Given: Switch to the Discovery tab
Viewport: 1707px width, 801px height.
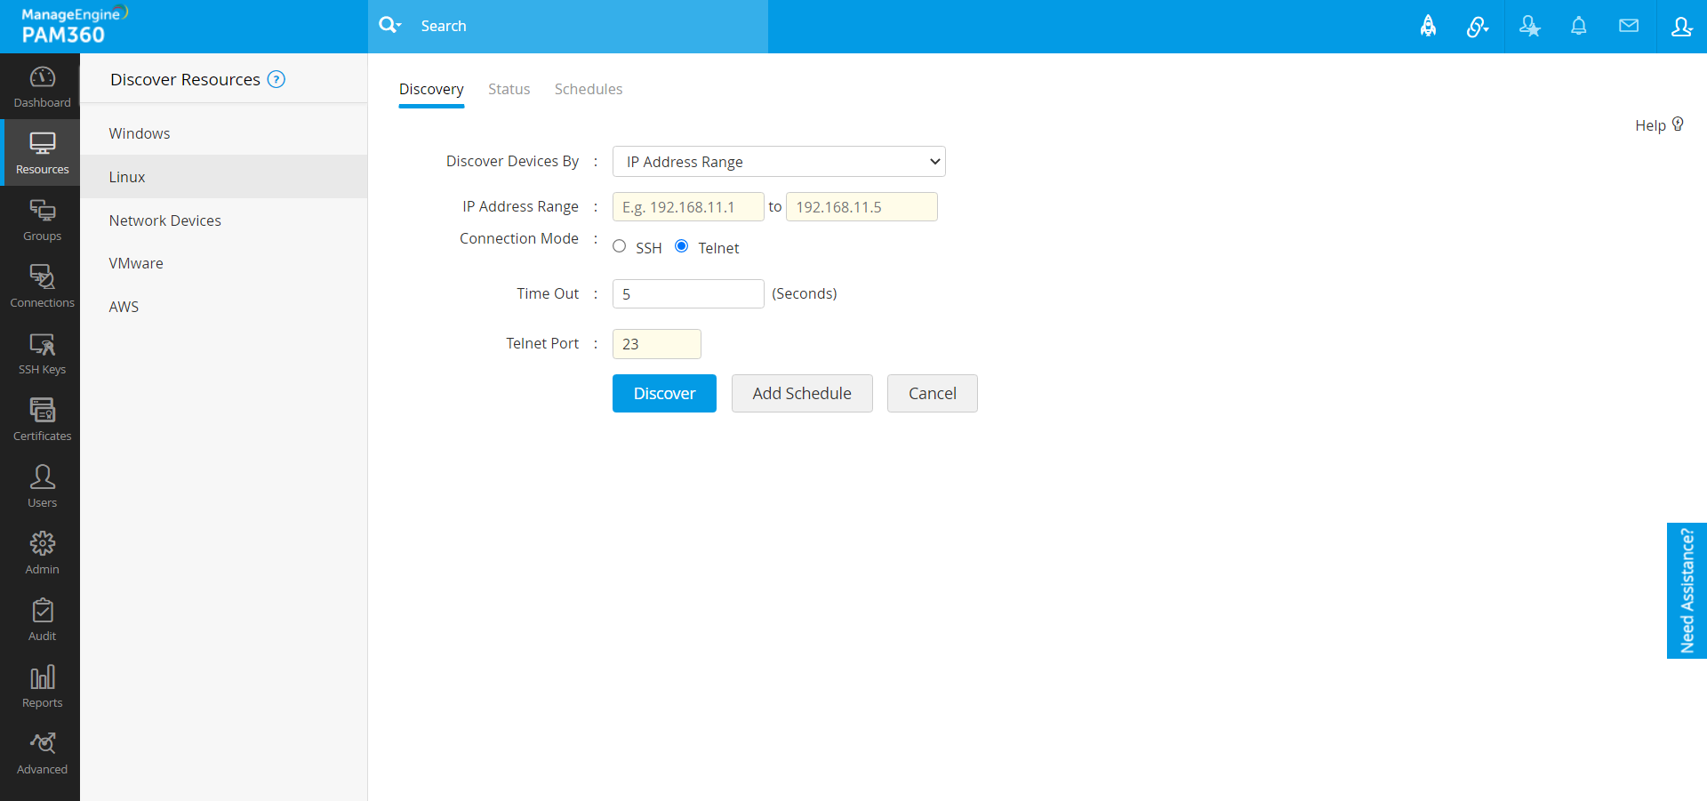Looking at the screenshot, I should 431,89.
